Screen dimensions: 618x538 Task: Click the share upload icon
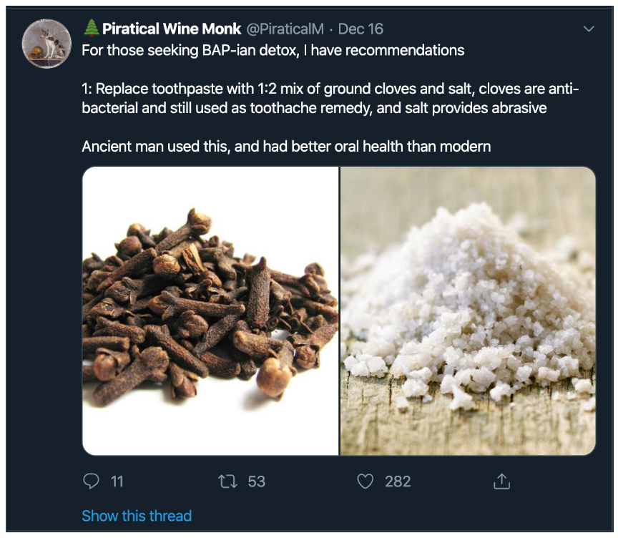501,481
